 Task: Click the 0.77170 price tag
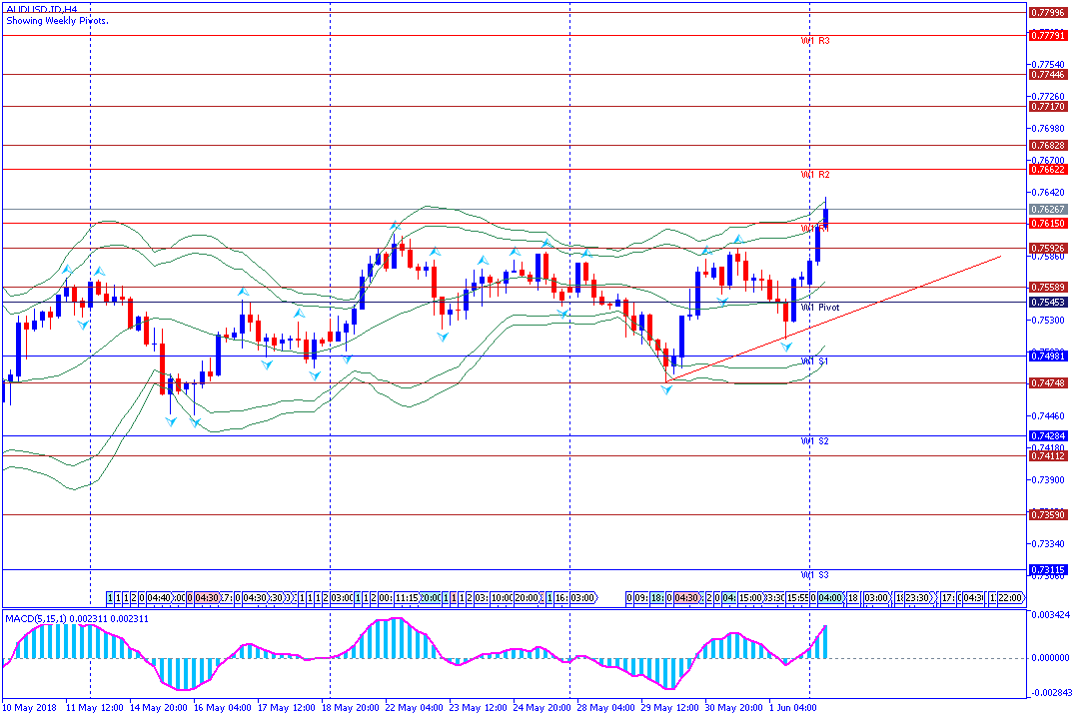1048,107
